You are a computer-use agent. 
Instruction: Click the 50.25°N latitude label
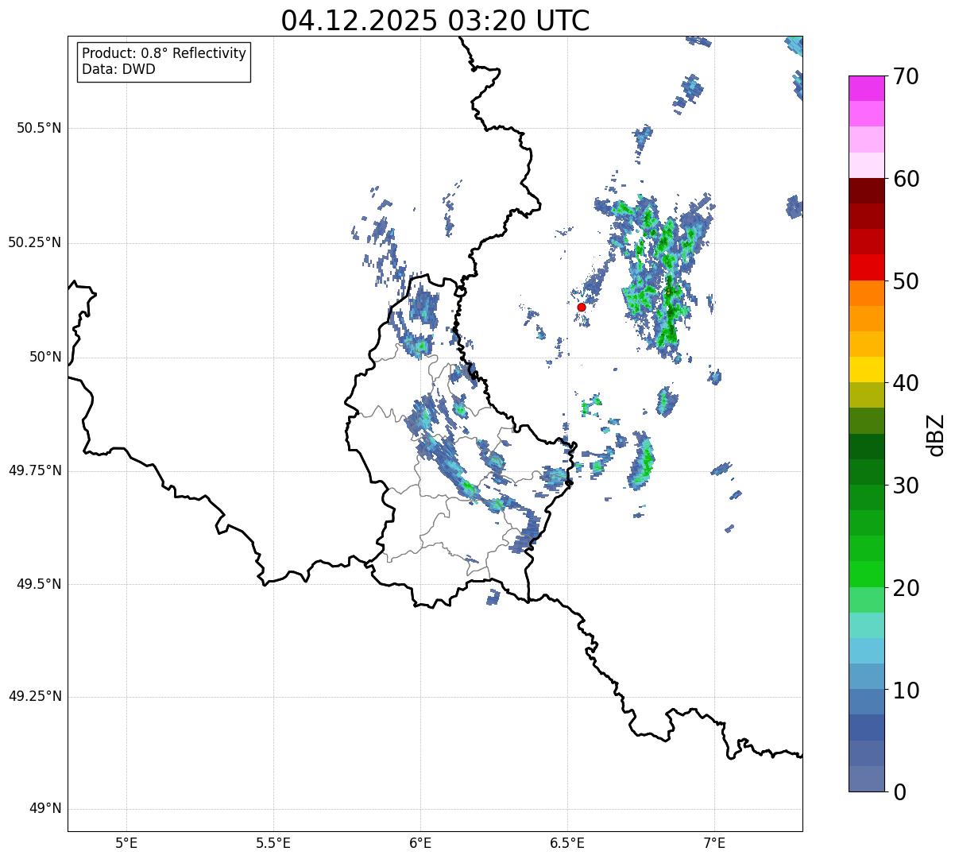pos(34,242)
